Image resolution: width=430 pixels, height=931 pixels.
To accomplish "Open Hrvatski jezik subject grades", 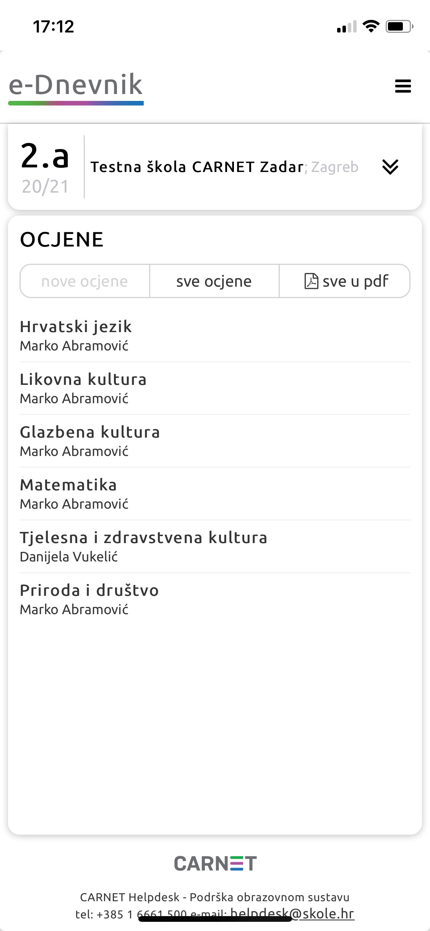I will click(x=76, y=335).
